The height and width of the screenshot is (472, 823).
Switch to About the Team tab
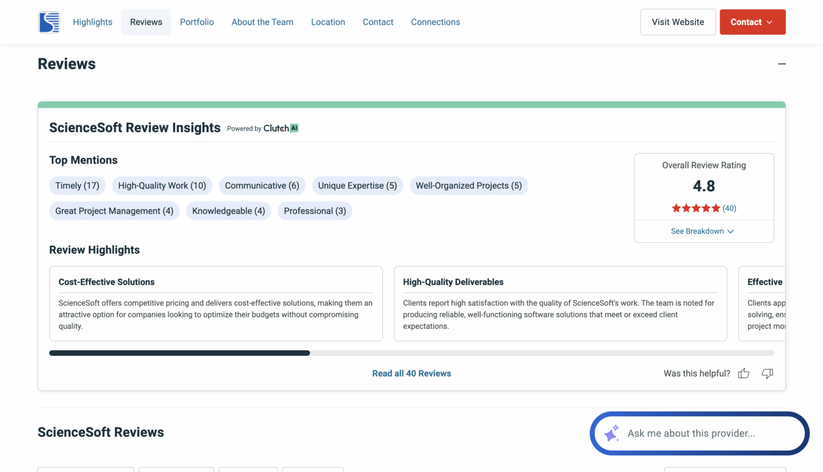point(262,22)
